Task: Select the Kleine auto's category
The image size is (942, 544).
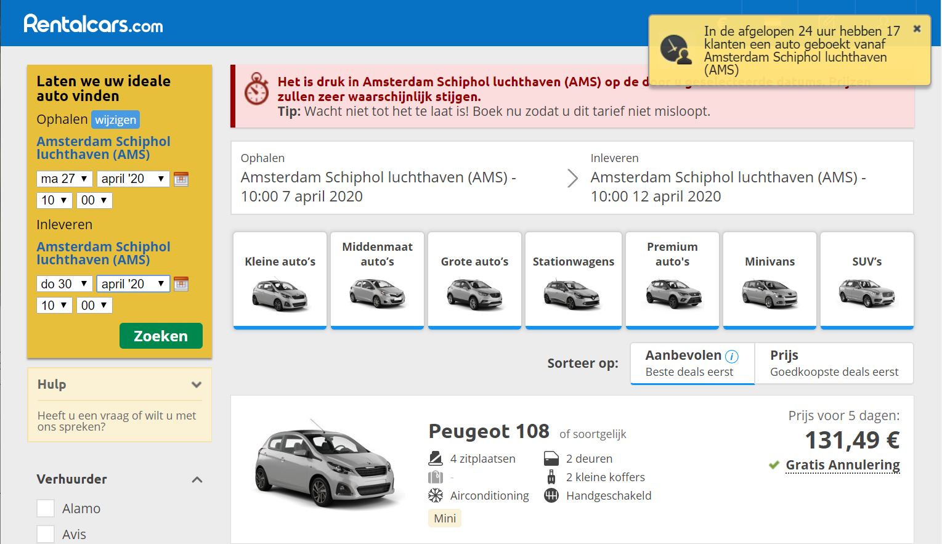Action: pyautogui.click(x=280, y=280)
